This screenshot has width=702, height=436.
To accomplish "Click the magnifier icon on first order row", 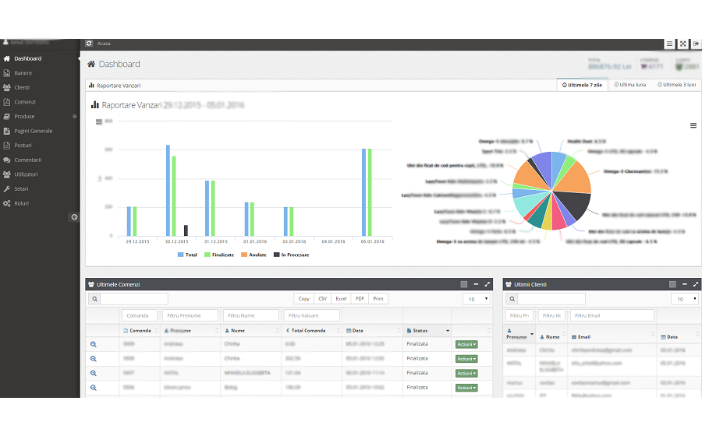I will (x=93, y=344).
